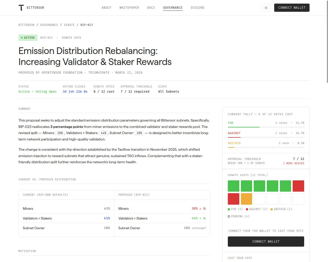This screenshot has width=328, height=262.
Task: Open the Whitepaper navigation link
Action: click(129, 8)
